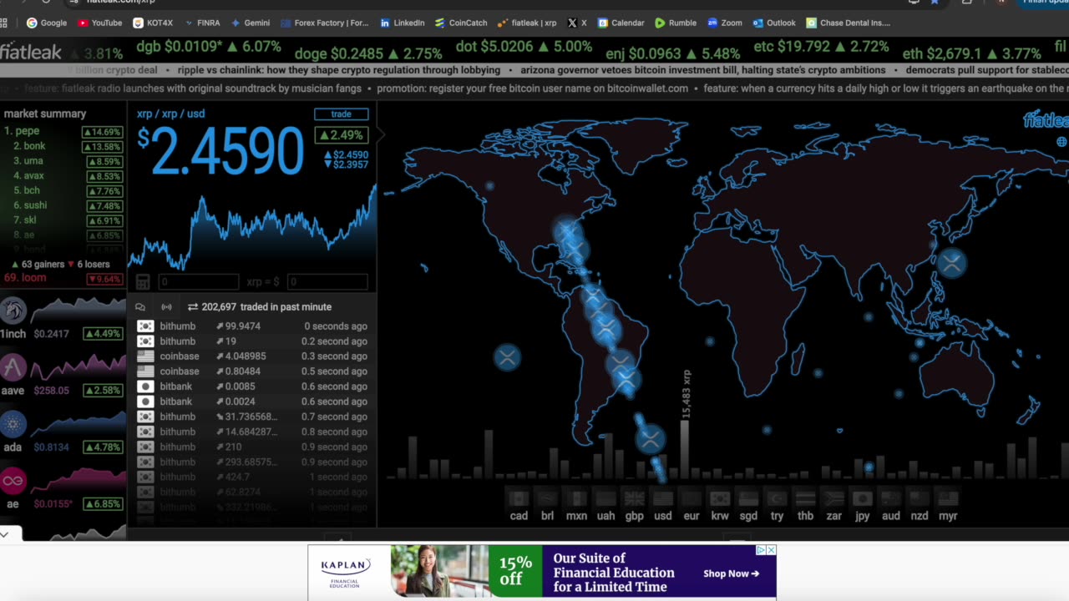Viewport: 1069px width, 601px height.
Task: Open the Calendar bookmark
Action: click(x=621, y=23)
